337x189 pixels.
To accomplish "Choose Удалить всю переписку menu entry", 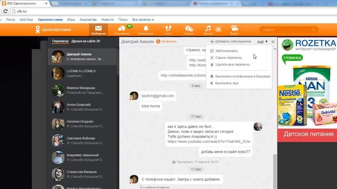I will click(232, 65).
